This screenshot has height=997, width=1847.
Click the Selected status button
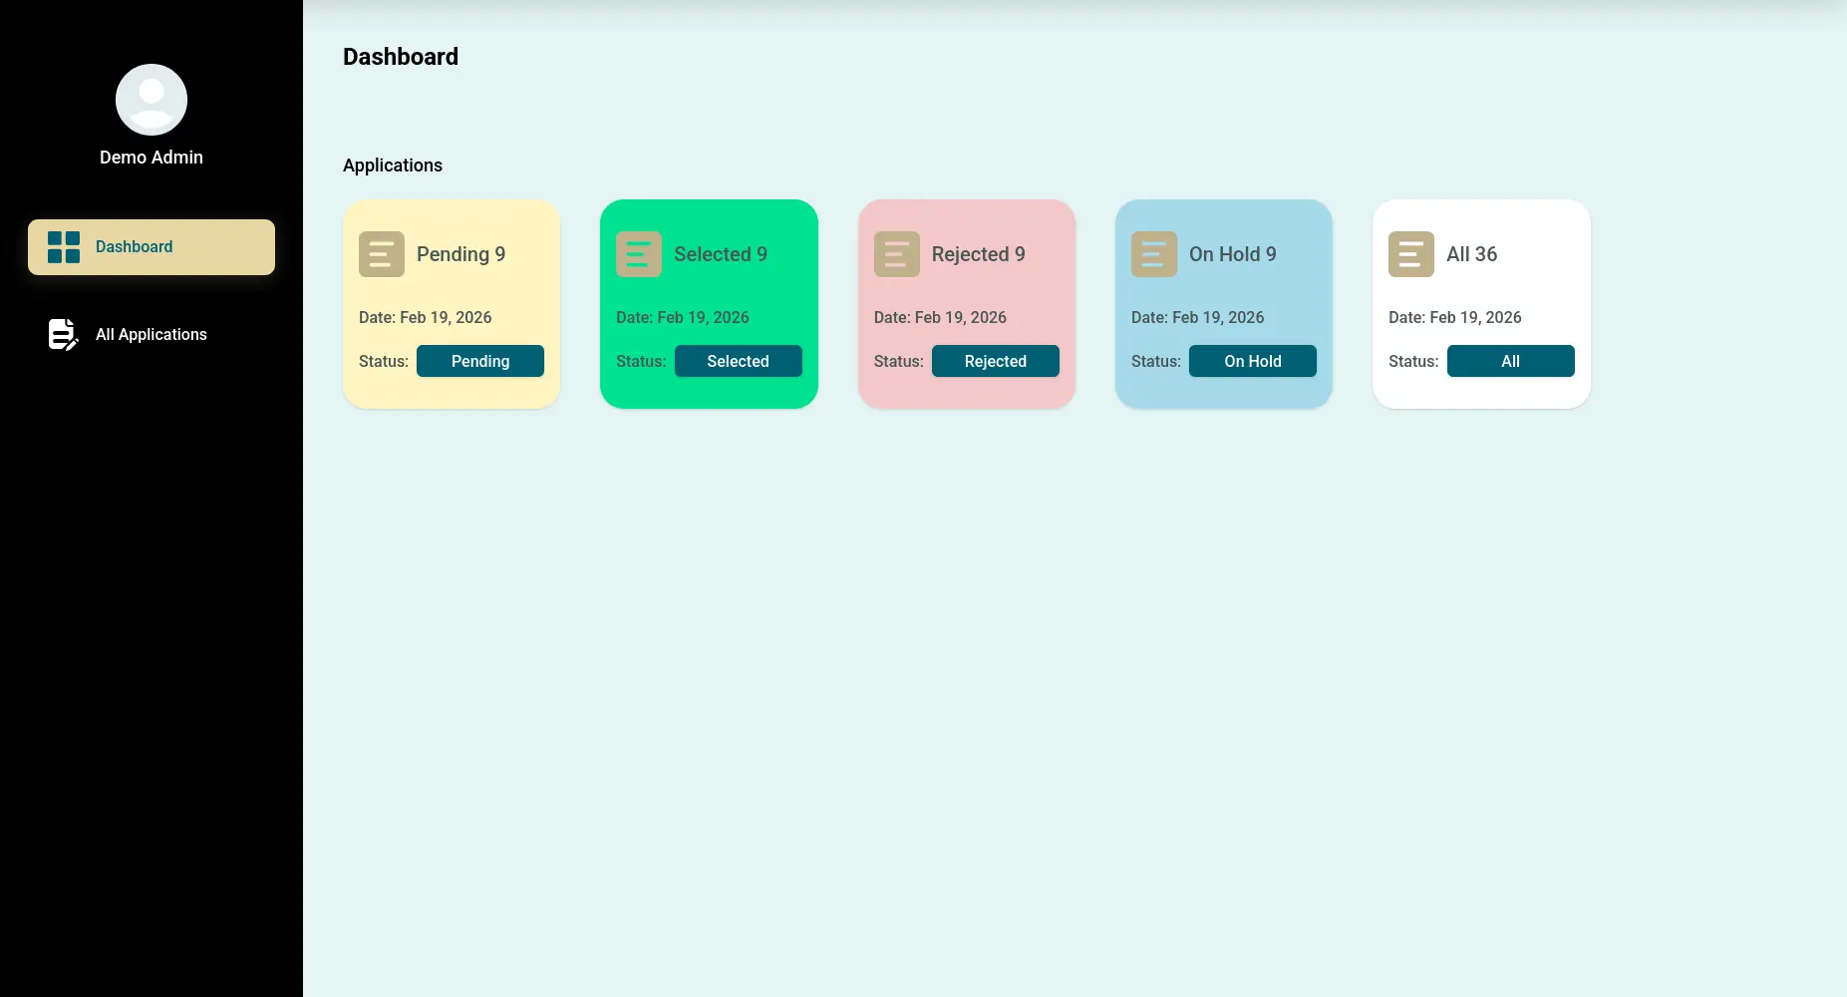[x=739, y=361]
